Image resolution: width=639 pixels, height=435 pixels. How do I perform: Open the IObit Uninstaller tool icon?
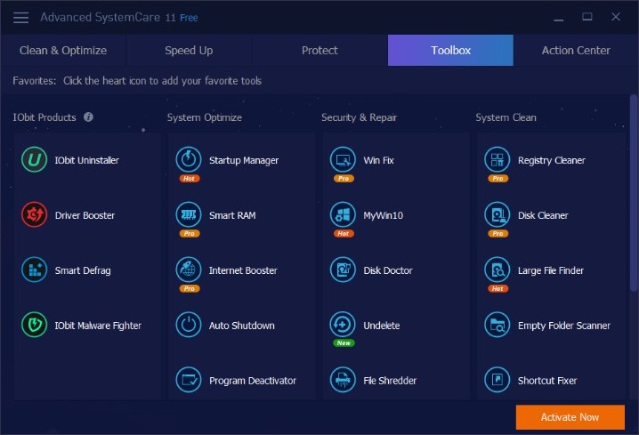click(x=34, y=160)
